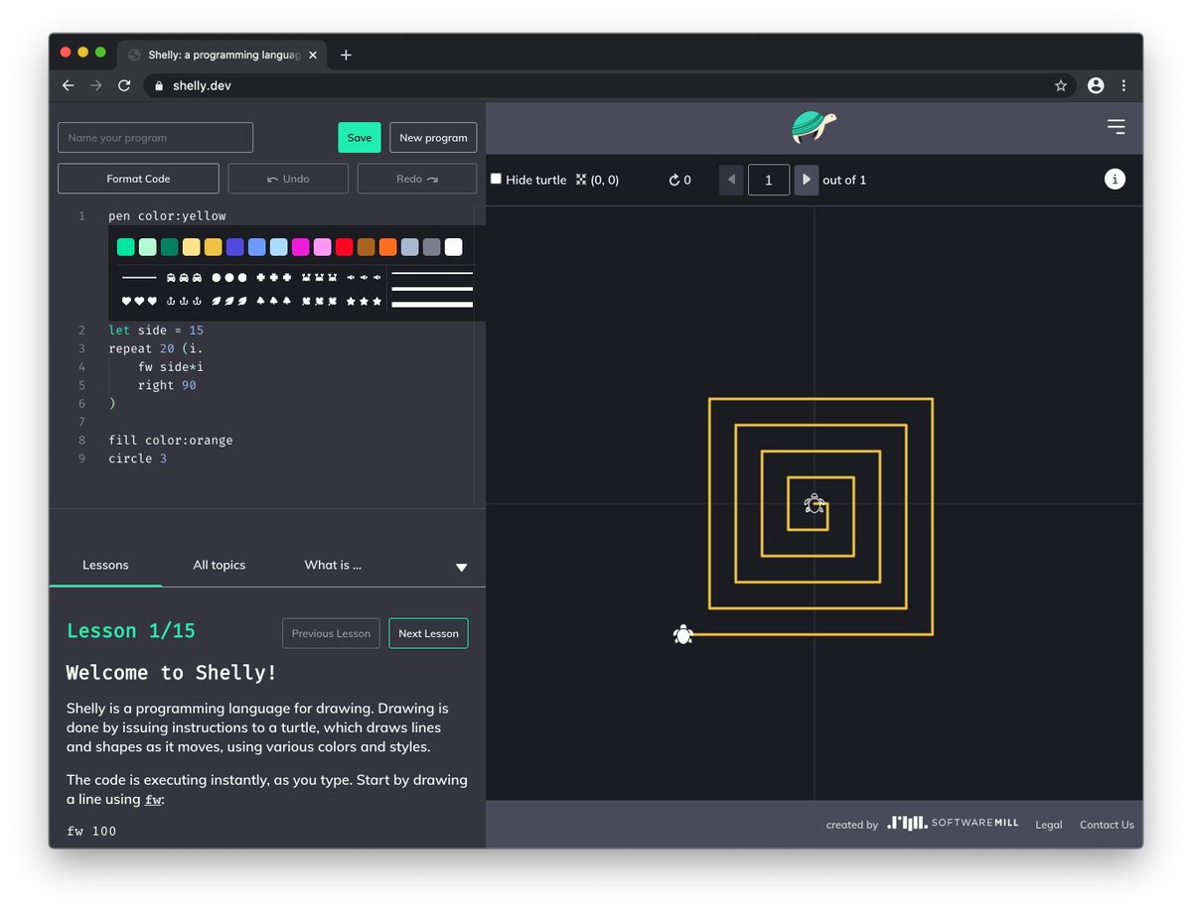
Task: Click the Save button
Action: tap(360, 138)
